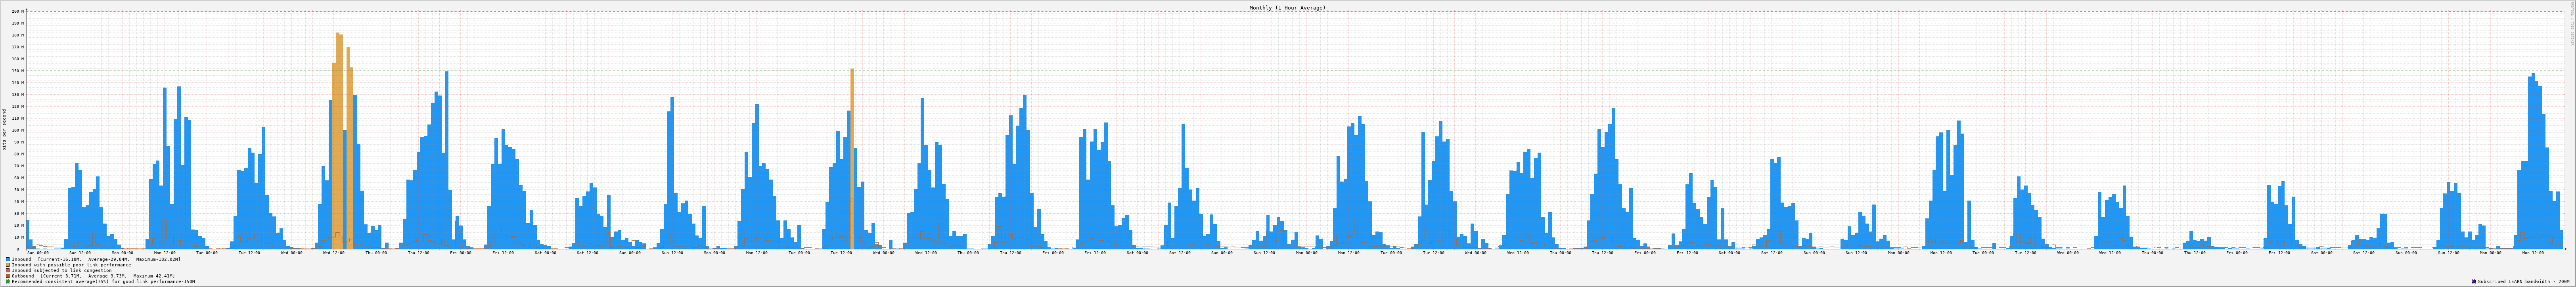Click the blue Inbound legend swatch
The width and height of the screenshot is (2576, 287).
[x=8, y=259]
